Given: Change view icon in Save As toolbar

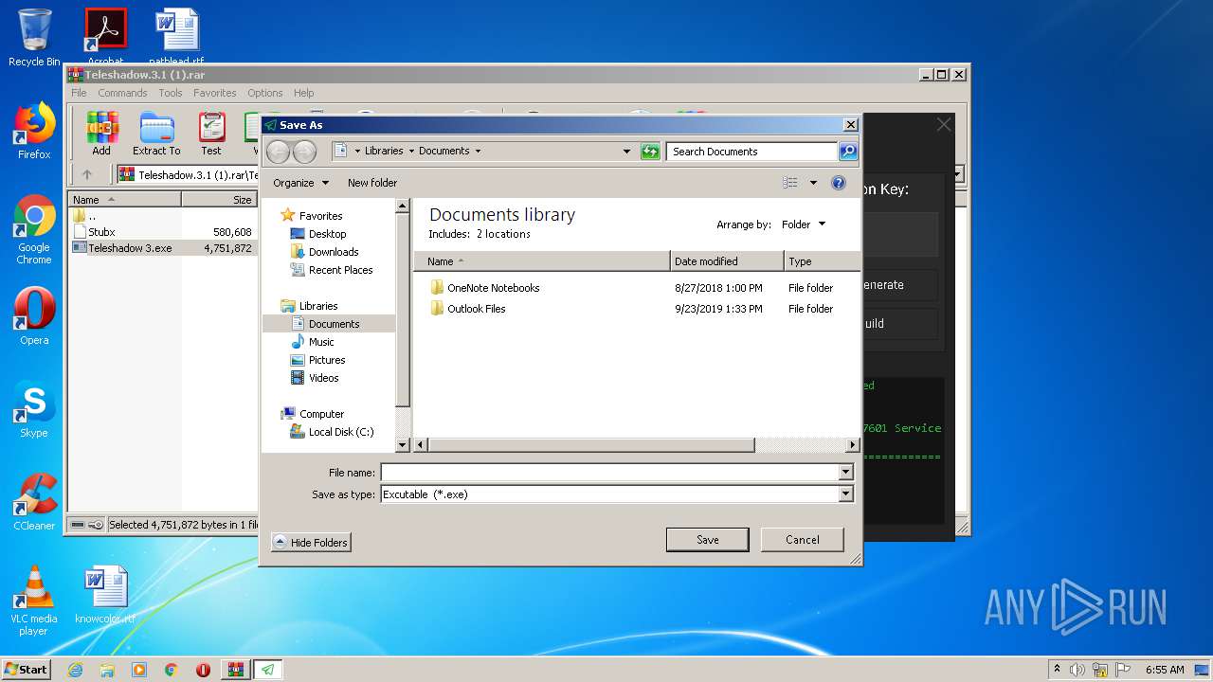Looking at the screenshot, I should (x=790, y=183).
